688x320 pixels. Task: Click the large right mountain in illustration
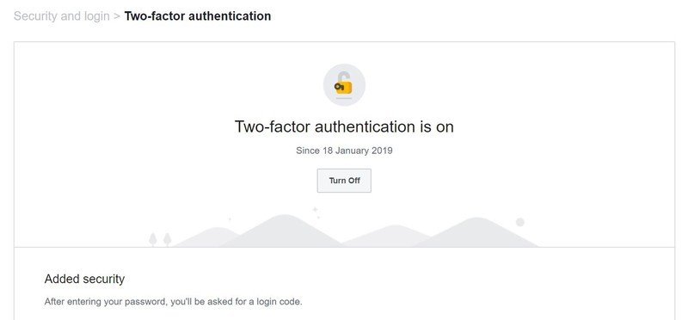(477, 232)
